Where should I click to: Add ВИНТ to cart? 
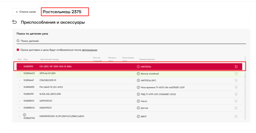pos(236,116)
